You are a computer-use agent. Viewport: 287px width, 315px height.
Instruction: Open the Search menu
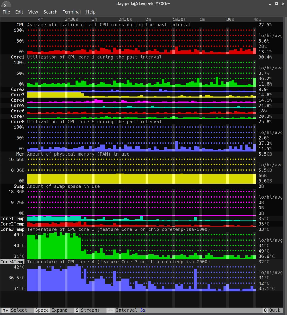pyautogui.click(x=50, y=12)
